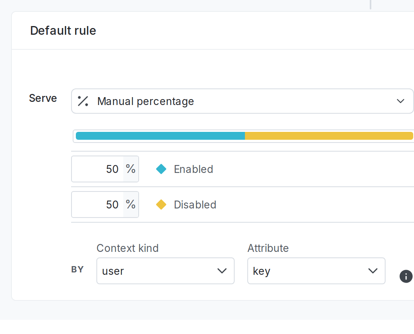The width and height of the screenshot is (414, 334).
Task: Click the Serve label
Action: coord(43,98)
